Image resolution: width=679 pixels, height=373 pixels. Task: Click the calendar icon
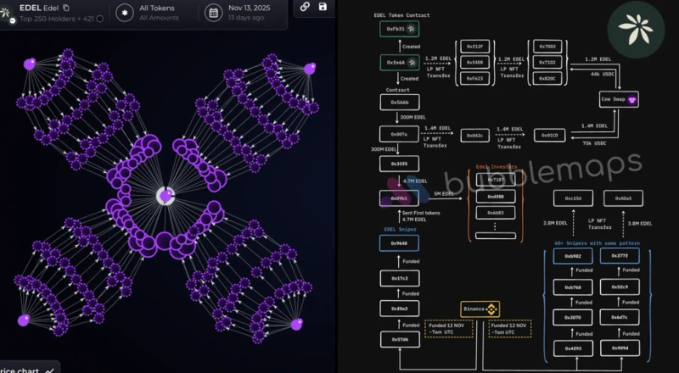click(x=212, y=13)
